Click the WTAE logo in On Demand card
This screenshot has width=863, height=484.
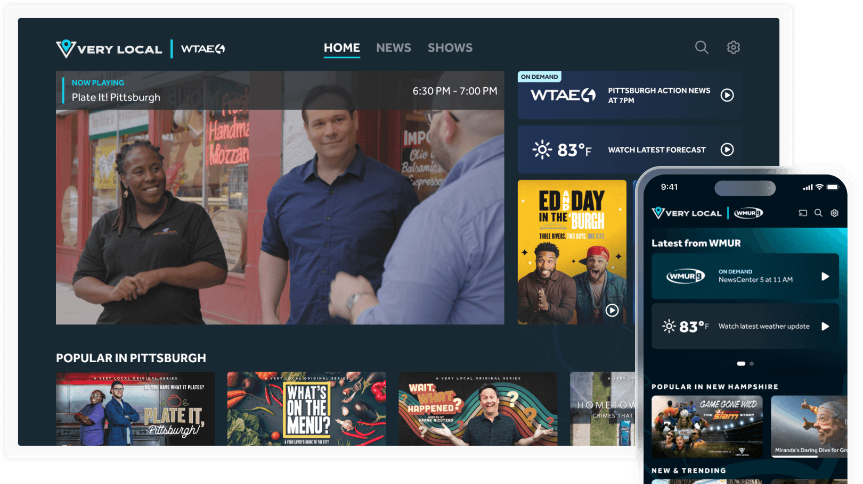(x=563, y=95)
